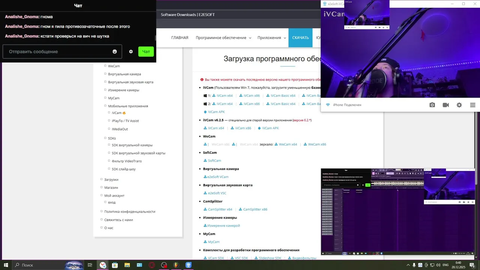Download WeCam x64 mirror link

(x=286, y=144)
